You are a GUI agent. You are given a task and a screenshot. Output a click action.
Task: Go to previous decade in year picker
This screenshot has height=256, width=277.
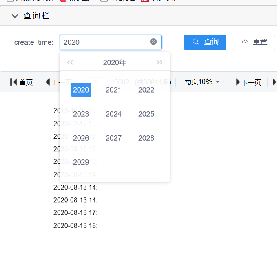(x=70, y=62)
